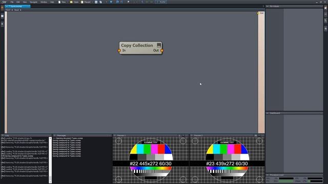Image resolution: width=328 pixels, height=184 pixels.
Task: Click the Log panel vertical scrollbar
Action: pyautogui.click(x=50, y=160)
